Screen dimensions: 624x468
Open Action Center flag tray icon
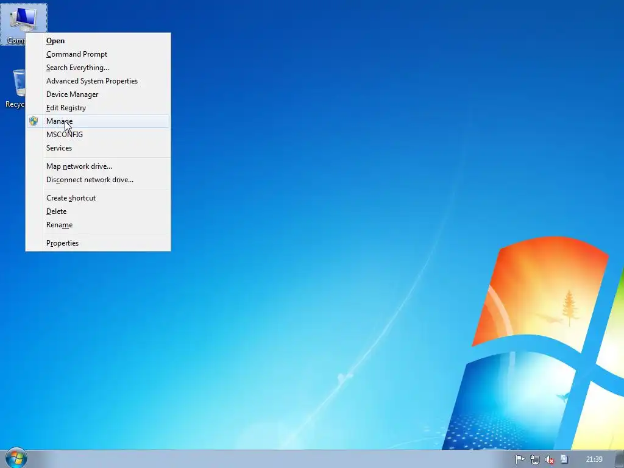coord(520,459)
